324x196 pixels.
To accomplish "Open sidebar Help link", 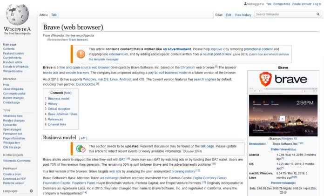I will point(6,85).
